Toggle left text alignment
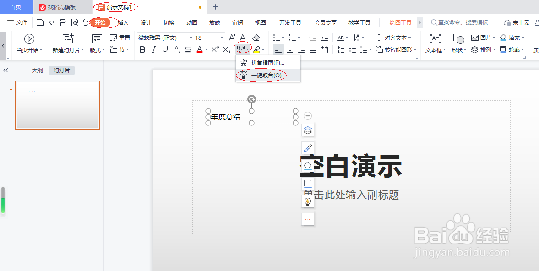539x271 pixels. tap(278, 50)
